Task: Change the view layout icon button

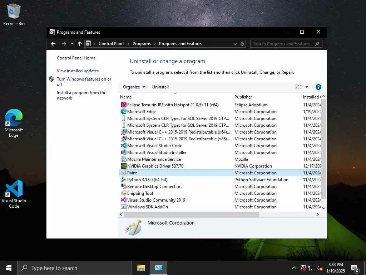Action: pos(298,87)
